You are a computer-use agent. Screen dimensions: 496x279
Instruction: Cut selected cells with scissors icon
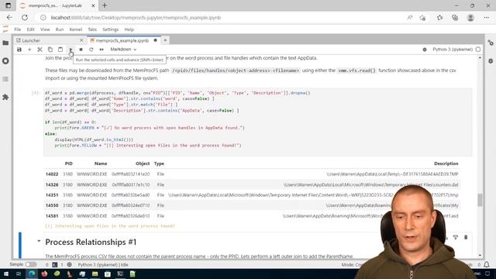point(40,50)
